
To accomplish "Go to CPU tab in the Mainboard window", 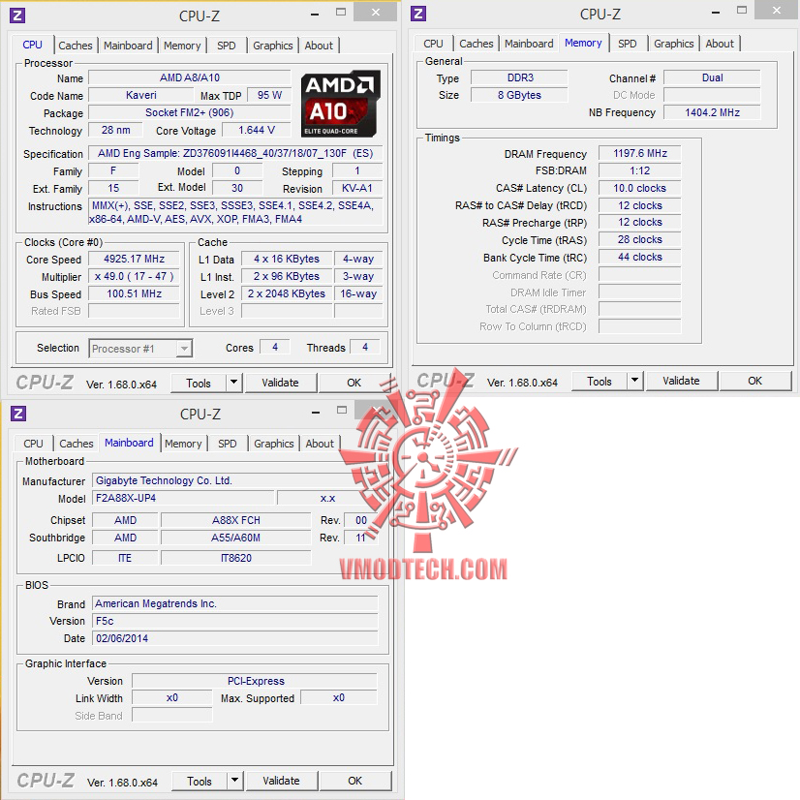I will pyautogui.click(x=33, y=444).
